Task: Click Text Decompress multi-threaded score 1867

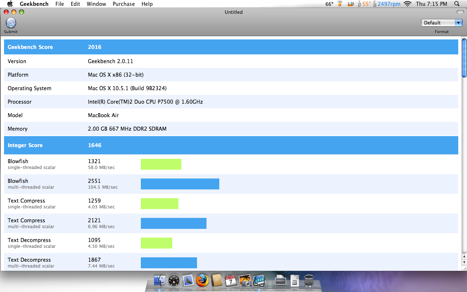Action: pyautogui.click(x=94, y=260)
